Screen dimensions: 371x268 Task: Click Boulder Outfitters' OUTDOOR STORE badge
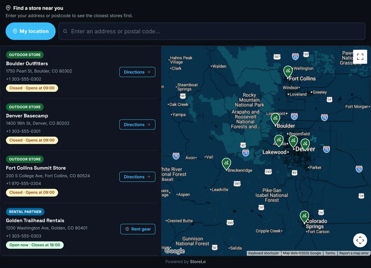point(25,55)
